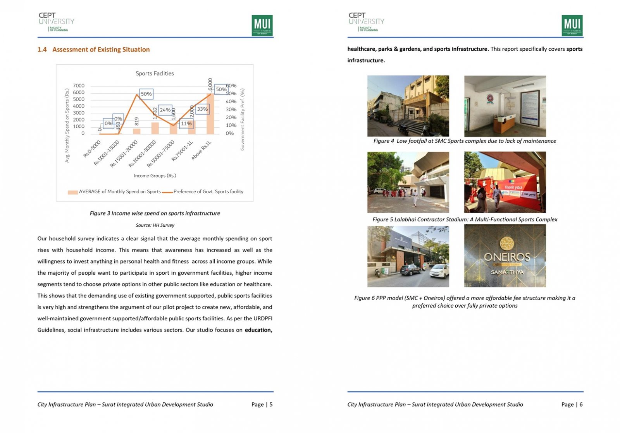Screen dimensions: 620x433
Task: Select the Figure 6 PPP model caption
Action: (465, 302)
